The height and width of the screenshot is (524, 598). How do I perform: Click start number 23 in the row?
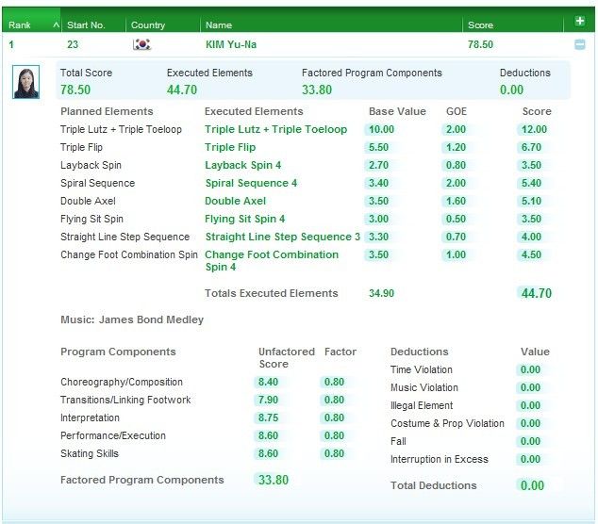[x=73, y=44]
